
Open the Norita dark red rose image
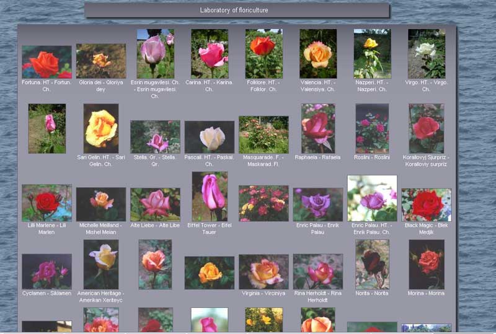point(372,264)
